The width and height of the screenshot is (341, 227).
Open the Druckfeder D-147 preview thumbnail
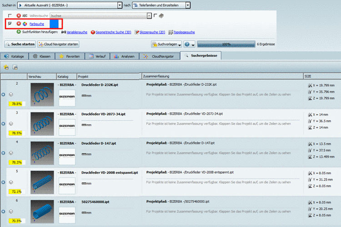[42, 153]
